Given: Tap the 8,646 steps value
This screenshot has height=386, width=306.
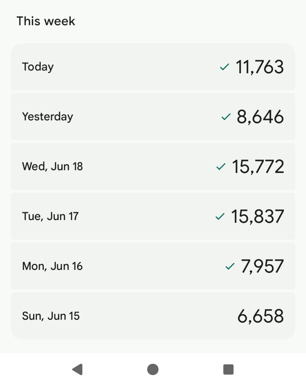Looking at the screenshot, I should [260, 117].
